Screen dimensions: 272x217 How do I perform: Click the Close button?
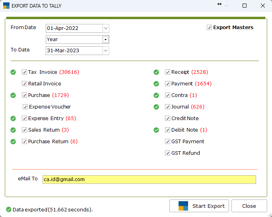coord(249,206)
